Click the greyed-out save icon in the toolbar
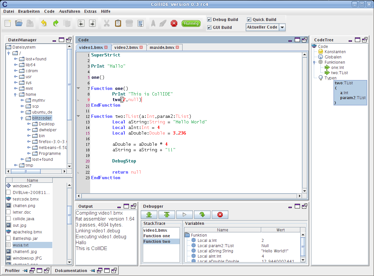This screenshot has width=374, height=276. point(30,23)
